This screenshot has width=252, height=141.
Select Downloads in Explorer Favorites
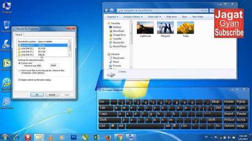(117, 31)
